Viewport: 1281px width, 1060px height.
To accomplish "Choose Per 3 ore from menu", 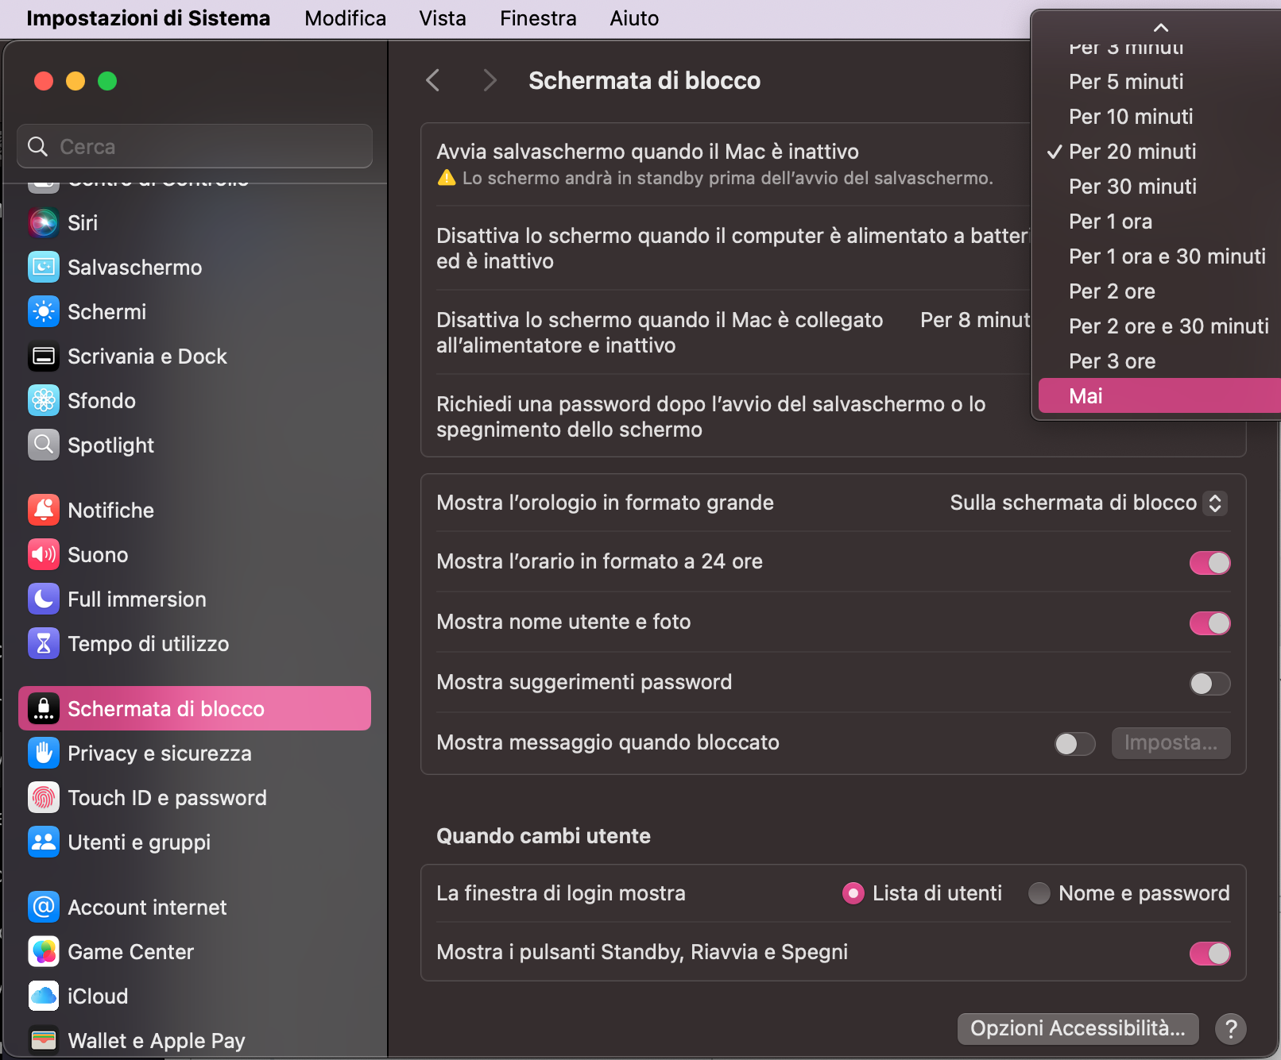I will pyautogui.click(x=1159, y=361).
